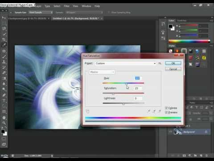Screen dimensions: 214x161
Task: Toggle the Colorize checkbox
Action: point(166,108)
